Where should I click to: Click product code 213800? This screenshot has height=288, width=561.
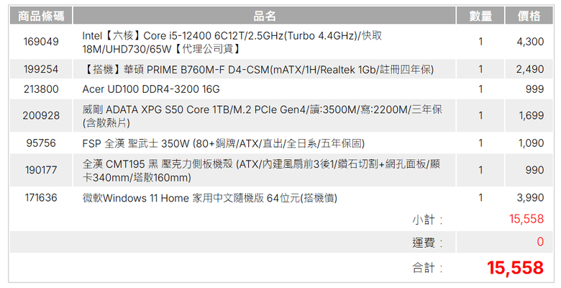pyautogui.click(x=41, y=89)
